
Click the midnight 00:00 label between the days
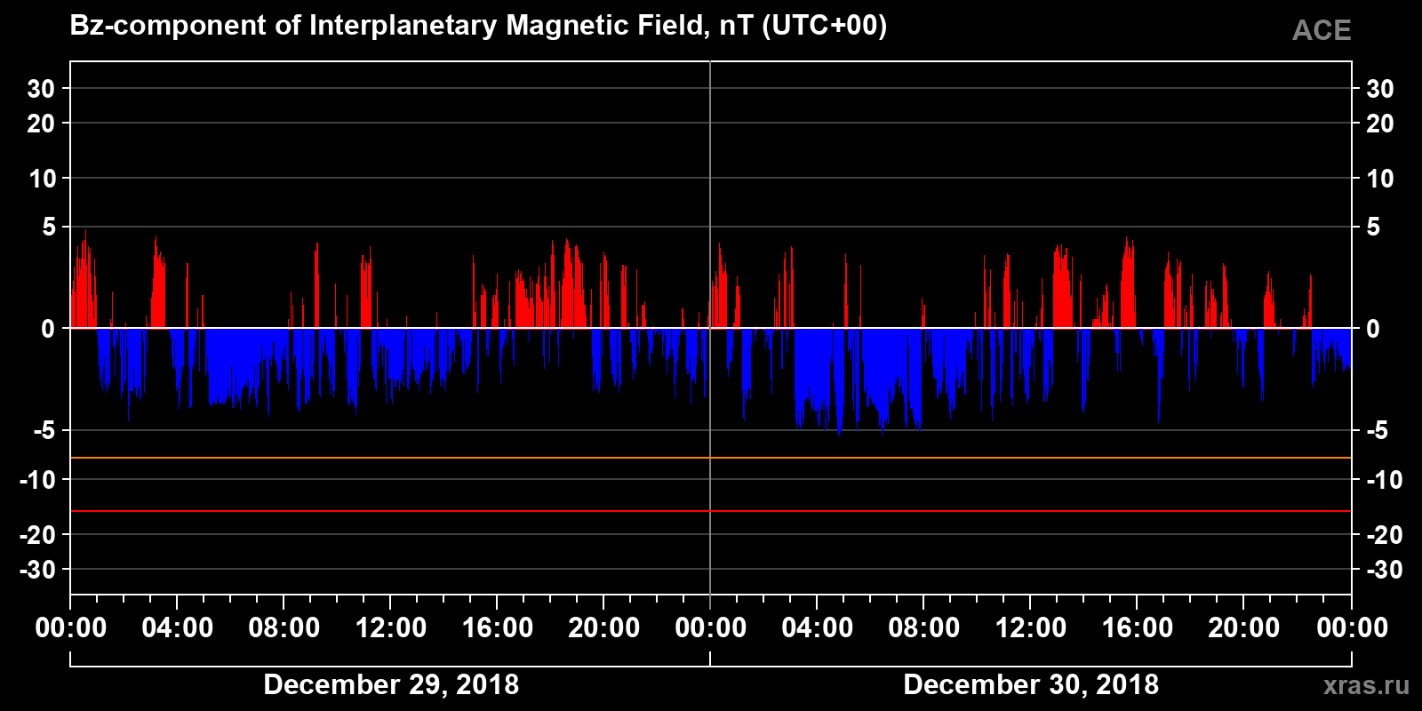(711, 627)
